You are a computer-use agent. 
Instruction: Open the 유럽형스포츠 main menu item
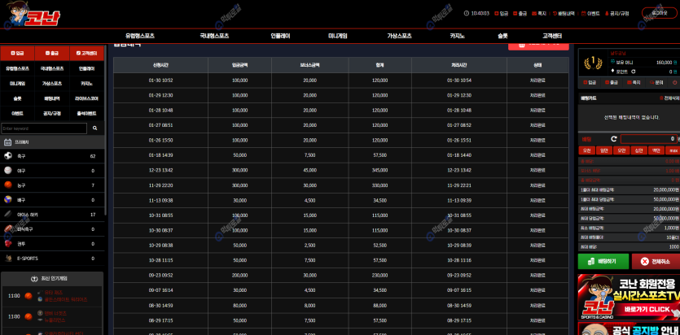point(139,36)
